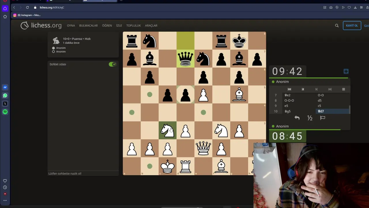Screen dimensions: 369x208
Task: Step back one move in the move list
Action: [303, 89]
